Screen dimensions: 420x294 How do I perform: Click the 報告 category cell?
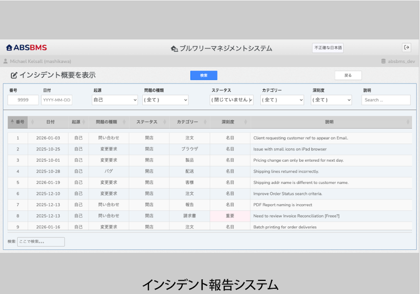(190, 205)
